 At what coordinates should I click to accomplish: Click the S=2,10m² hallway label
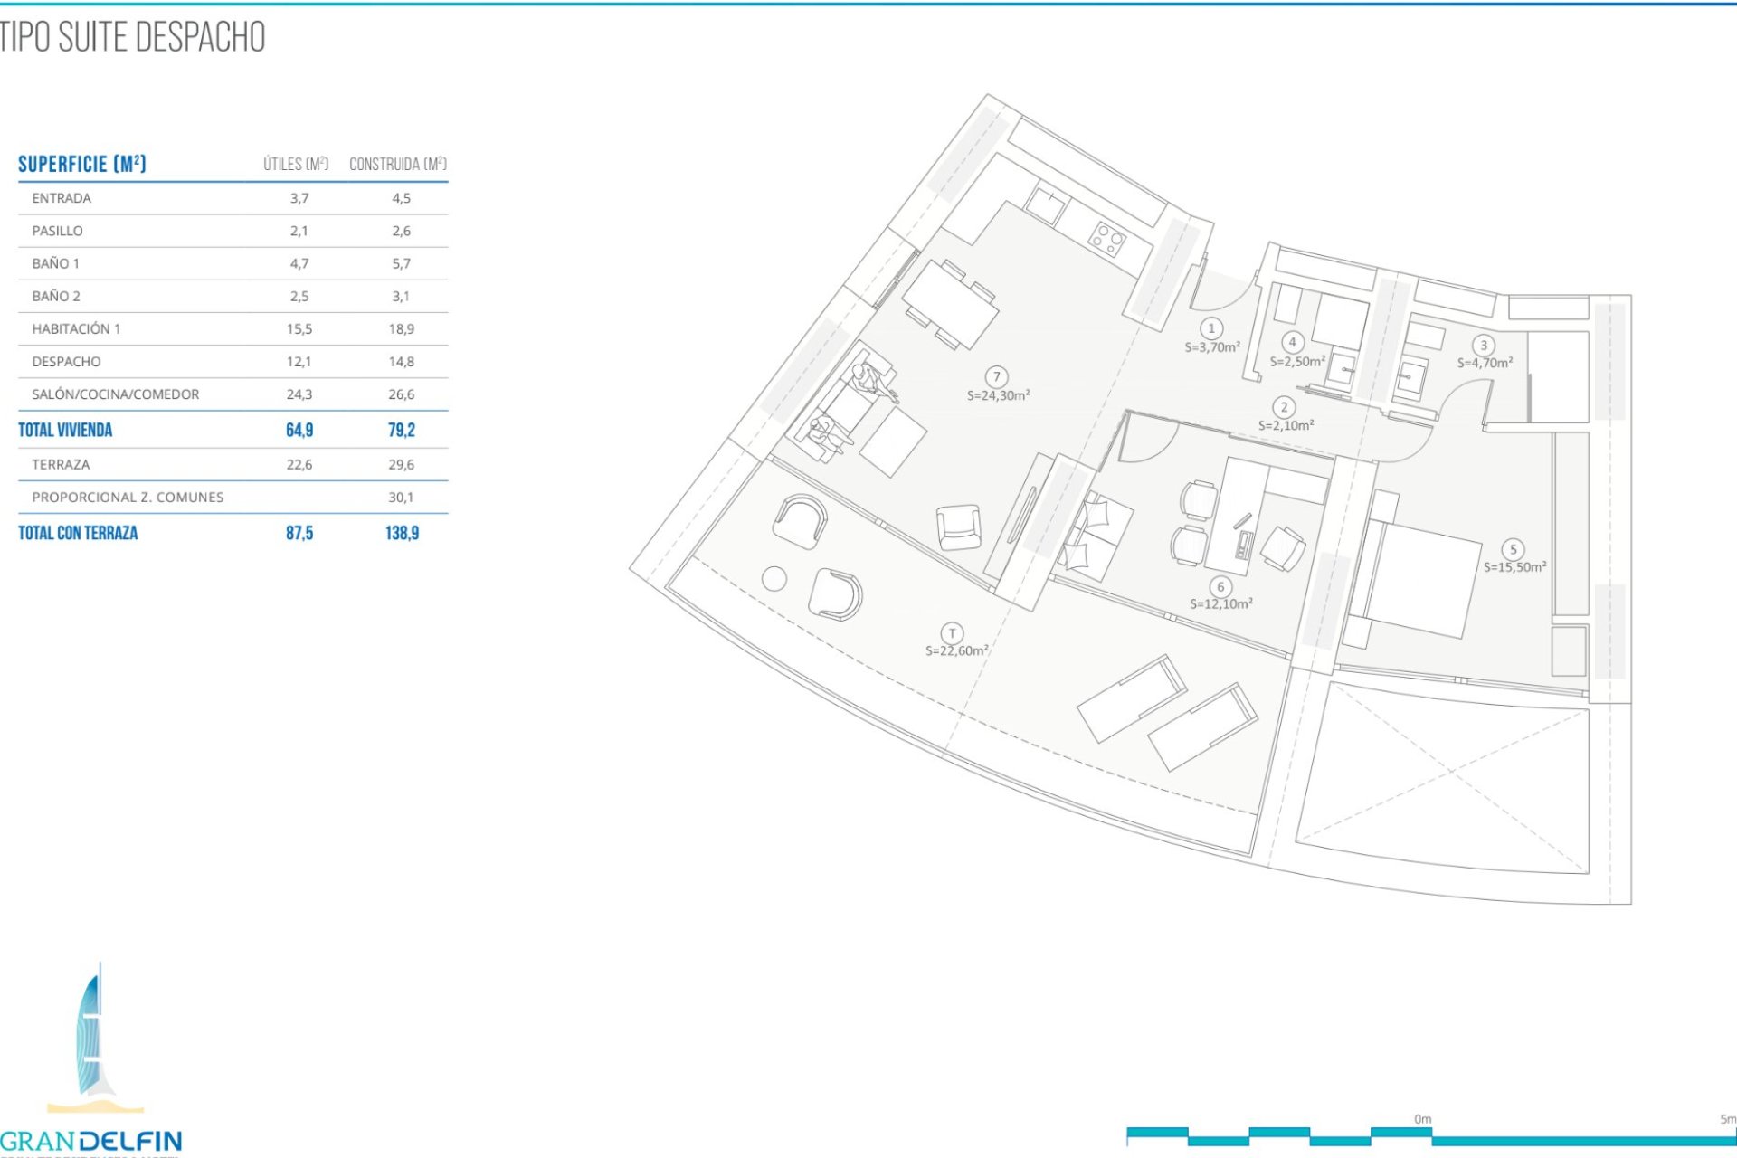click(x=1286, y=425)
